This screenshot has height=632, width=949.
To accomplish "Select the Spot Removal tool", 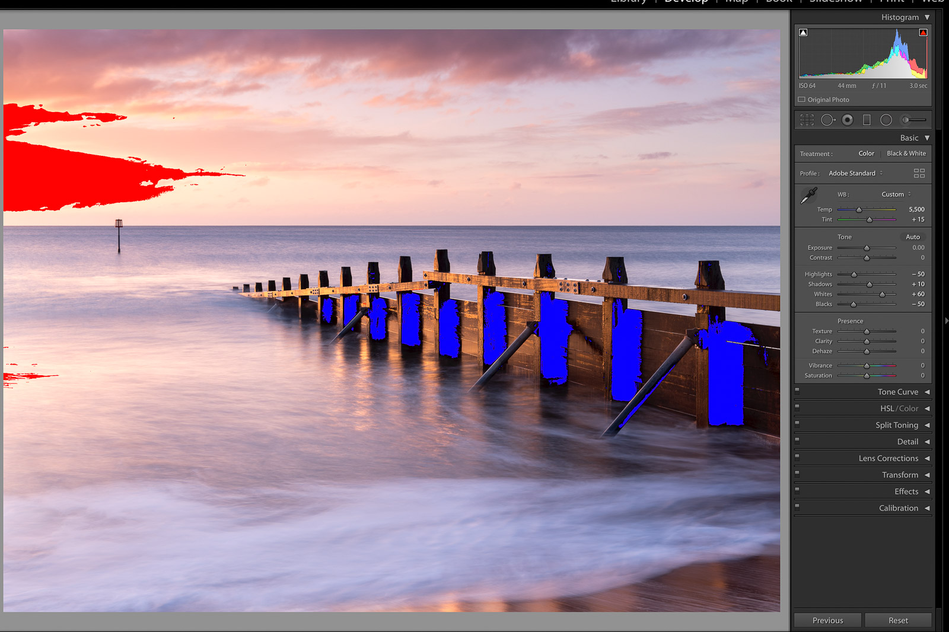I will [827, 120].
